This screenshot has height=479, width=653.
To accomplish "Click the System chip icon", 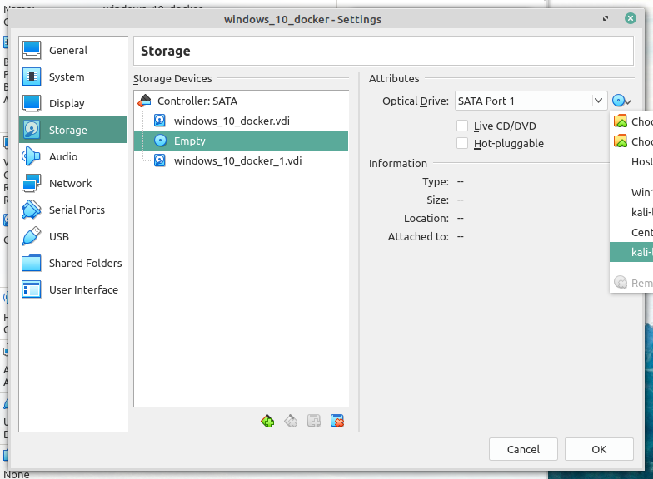I will [32, 77].
